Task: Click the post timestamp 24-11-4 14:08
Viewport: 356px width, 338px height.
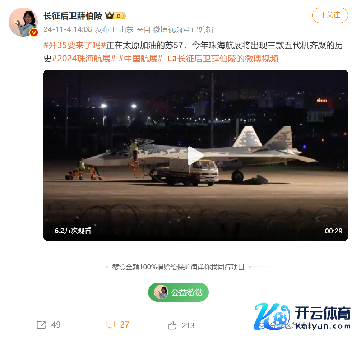Action: (68, 29)
